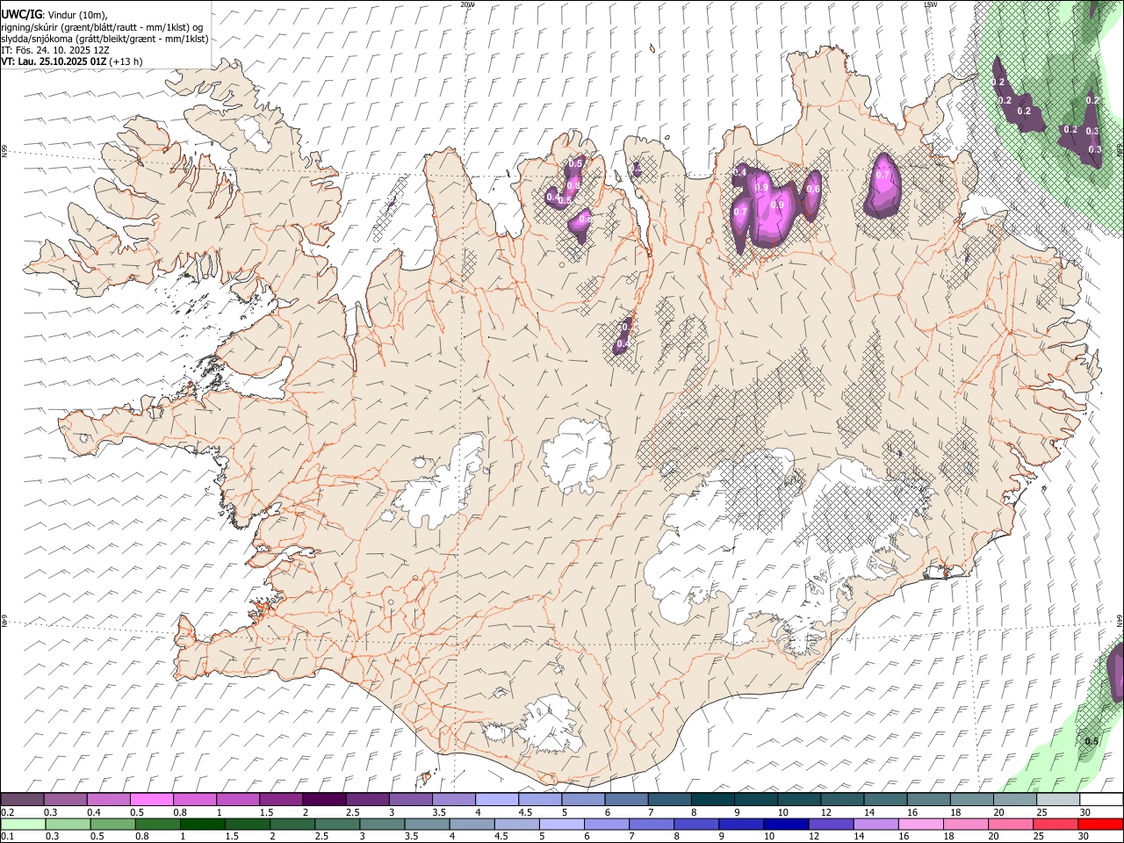The width and height of the screenshot is (1124, 843).
Task: Select the white swatch labelled 30 in top legend
Action: point(1100,800)
